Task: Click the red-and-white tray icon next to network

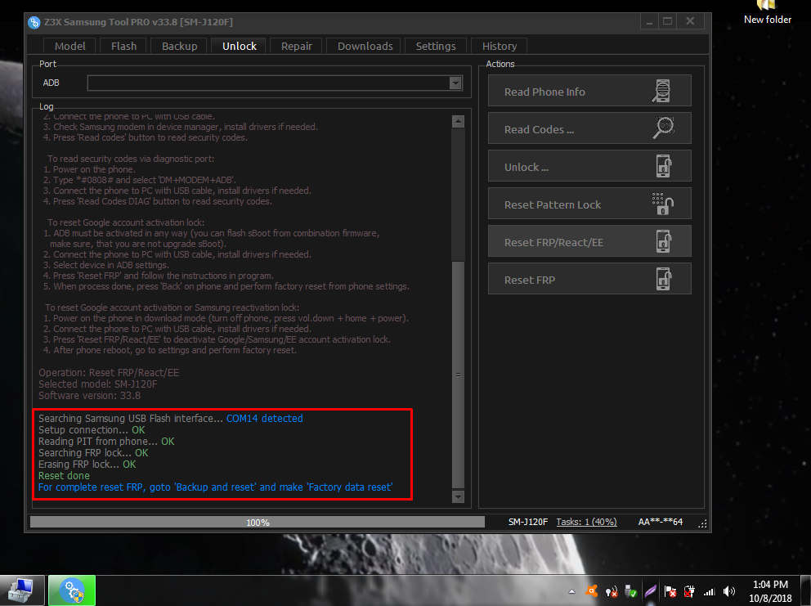Action: 689,591
